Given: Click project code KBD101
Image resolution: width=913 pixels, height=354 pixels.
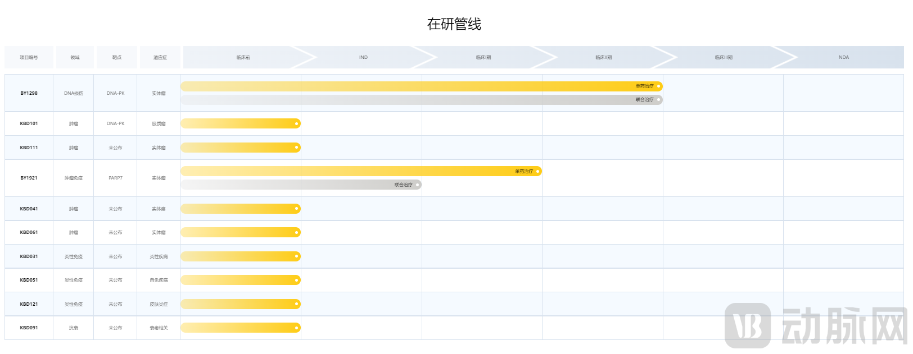Looking at the screenshot, I should coord(29,123).
